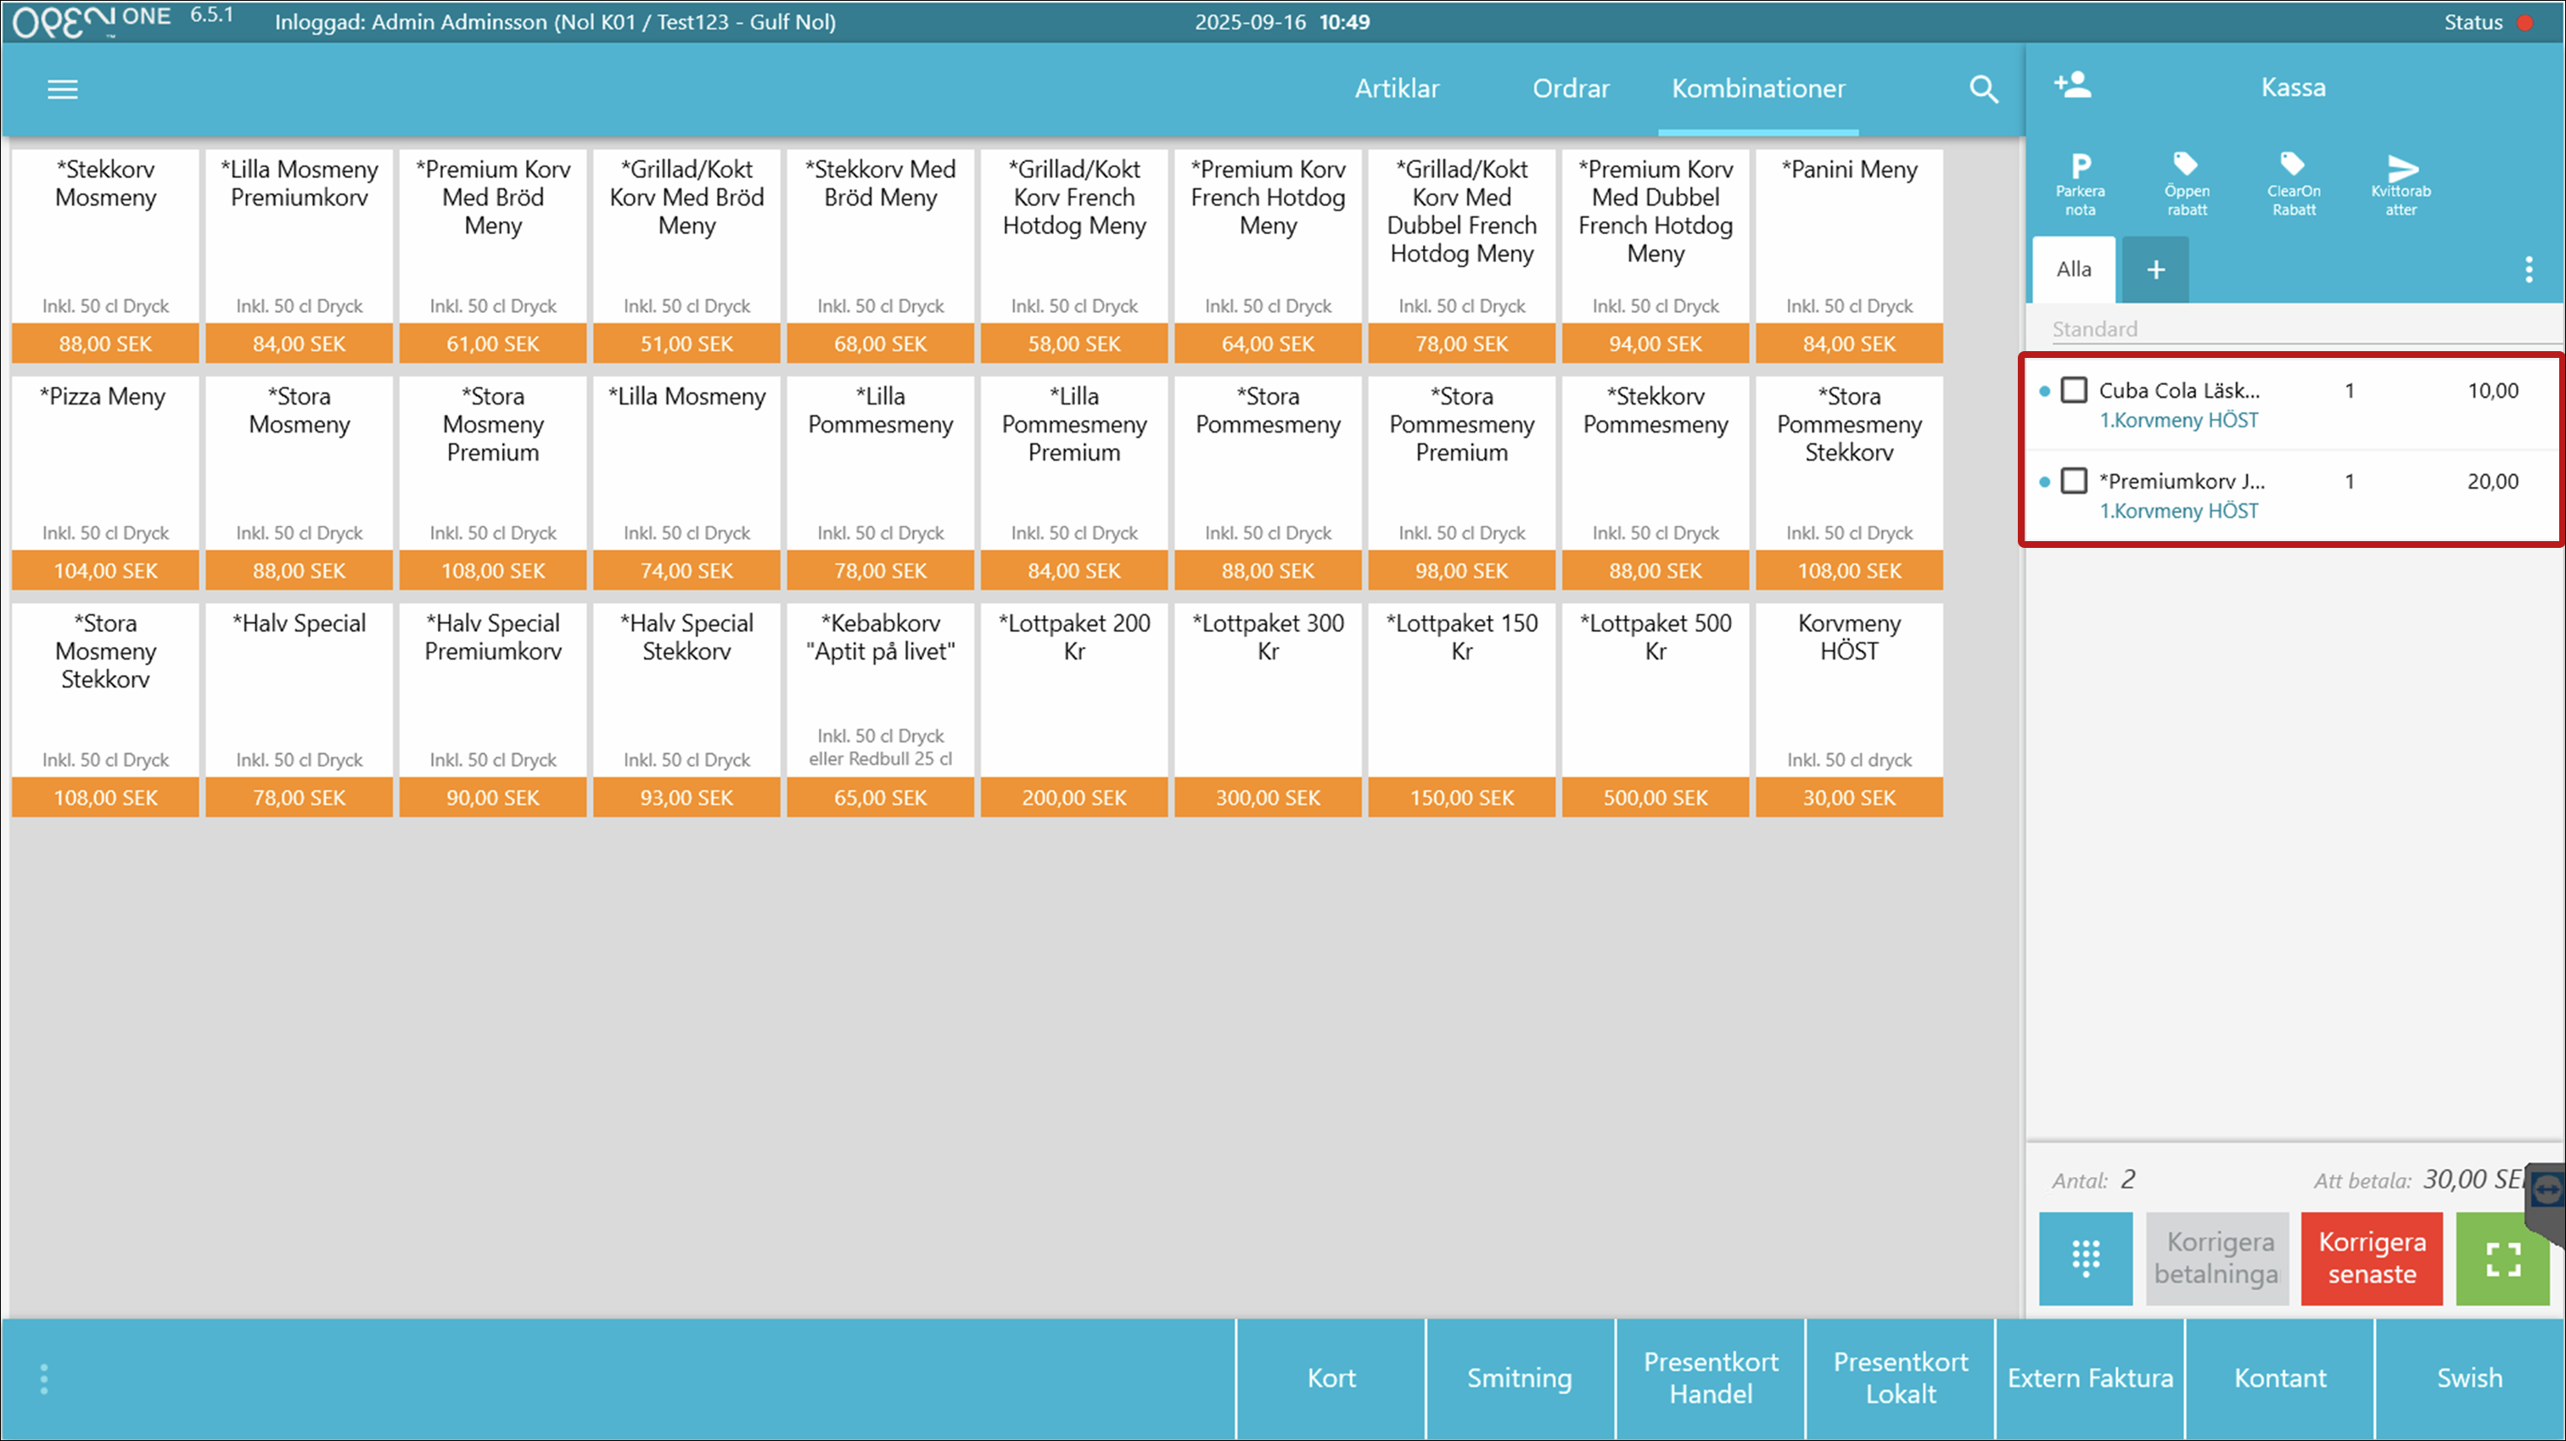Add a new receipt tab with plus
The width and height of the screenshot is (2566, 1441).
2155,269
